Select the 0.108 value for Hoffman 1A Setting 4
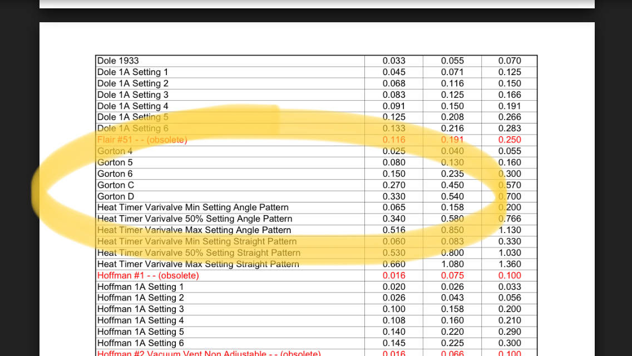 pos(394,320)
